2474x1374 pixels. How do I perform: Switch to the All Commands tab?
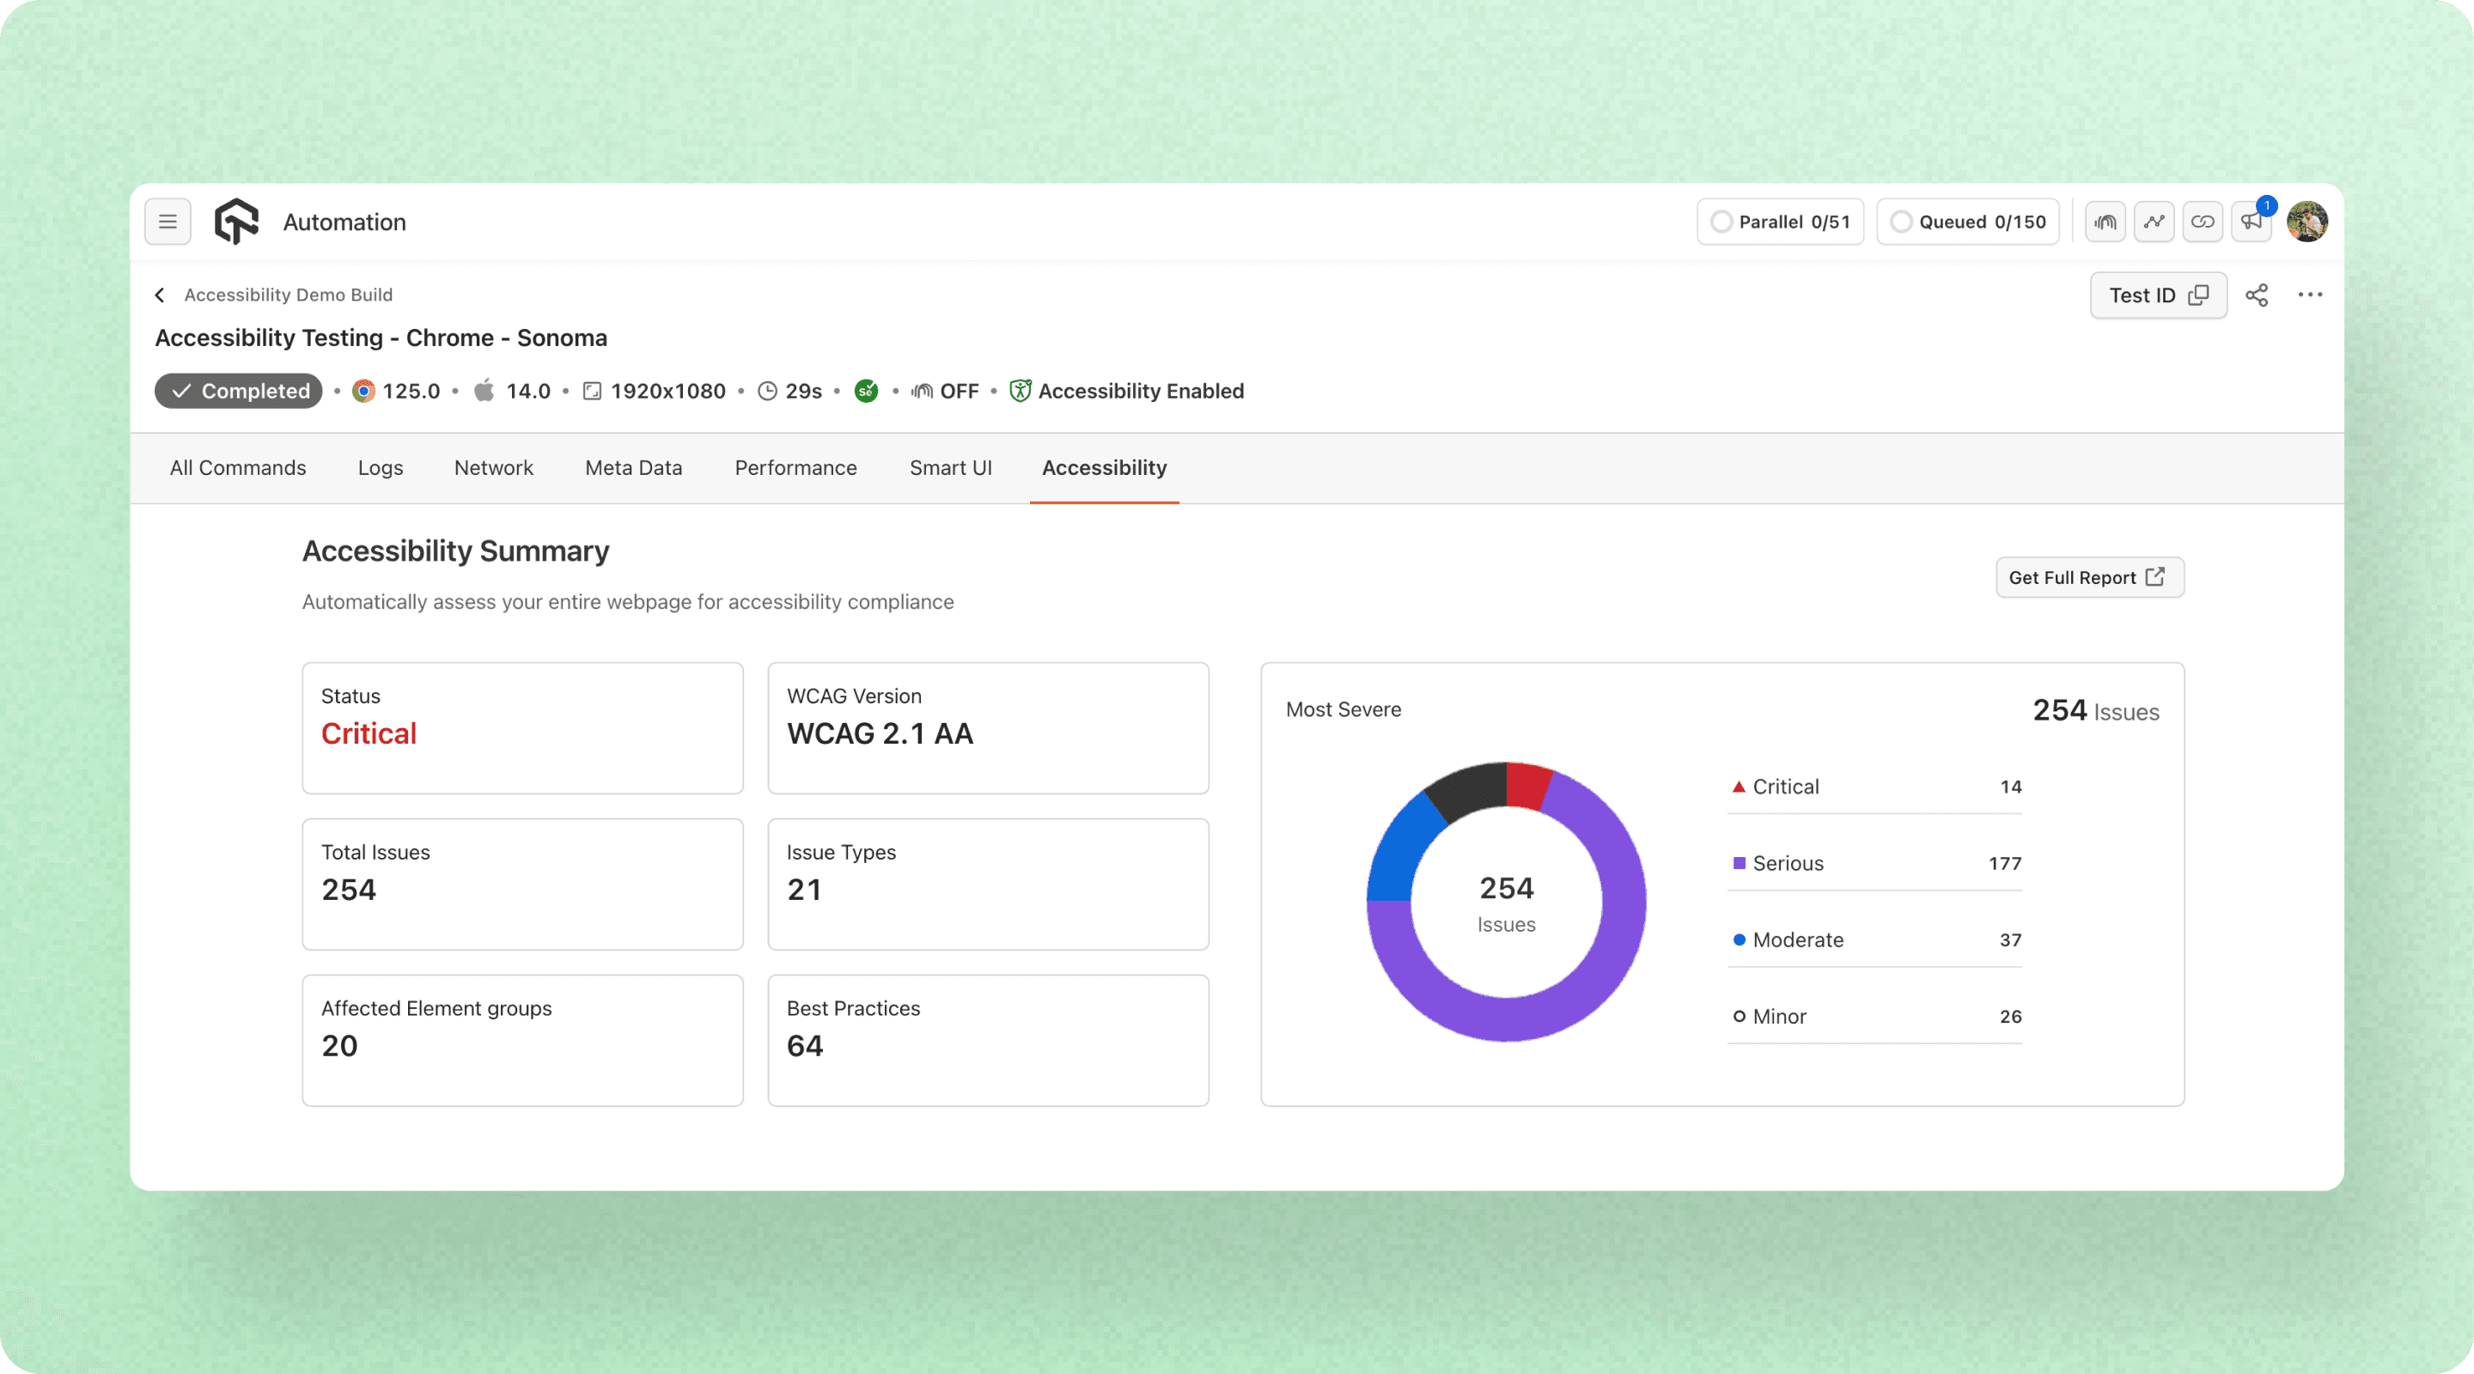point(237,468)
